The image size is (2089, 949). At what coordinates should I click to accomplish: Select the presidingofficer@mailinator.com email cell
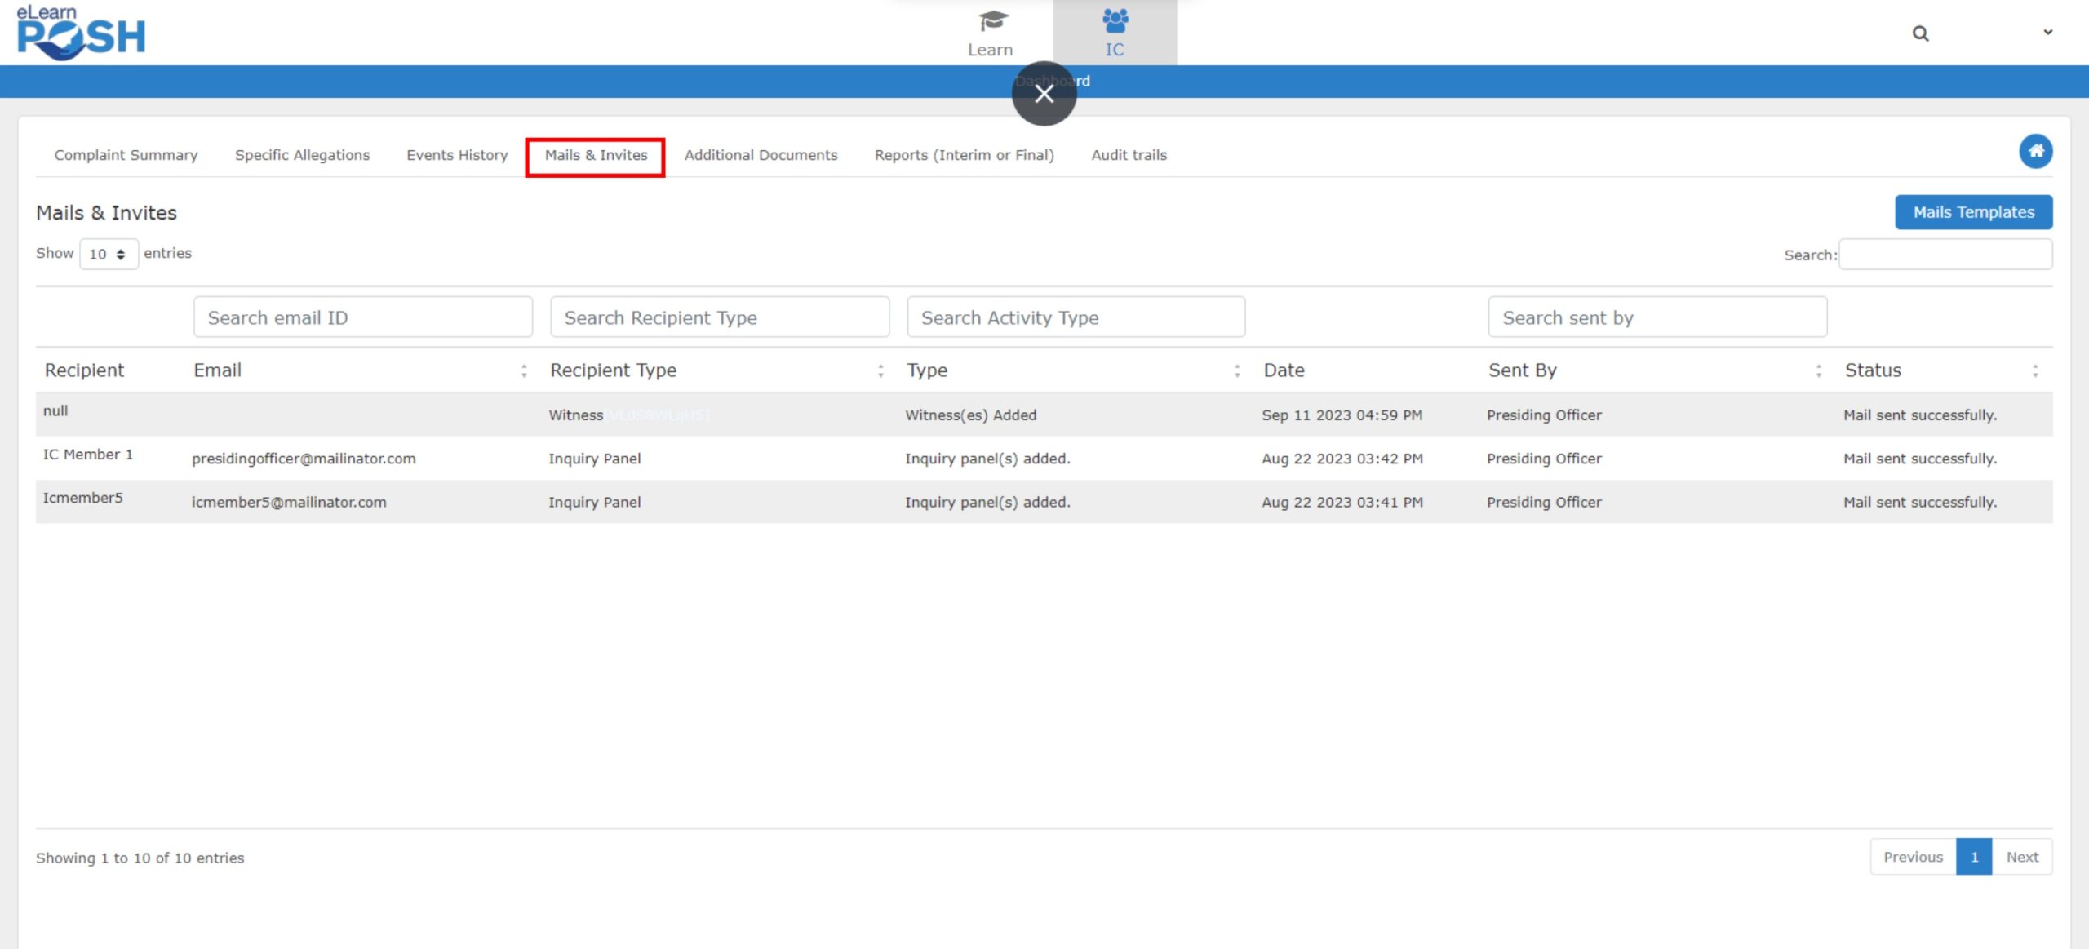coord(304,459)
